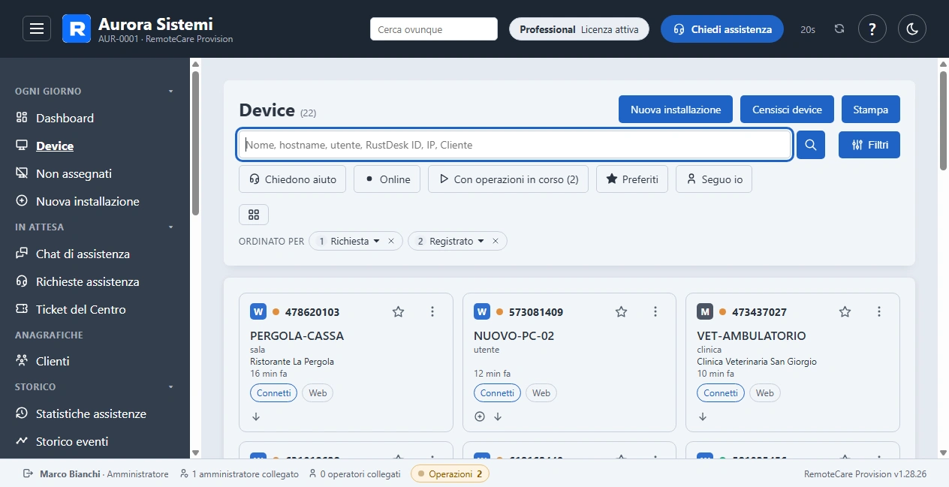Toggle Con operazioni in corso filter
Viewport: 949px width, 487px height.
coord(508,179)
